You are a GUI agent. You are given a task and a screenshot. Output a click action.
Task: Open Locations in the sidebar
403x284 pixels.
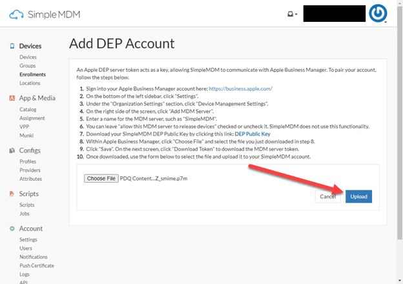coord(30,83)
